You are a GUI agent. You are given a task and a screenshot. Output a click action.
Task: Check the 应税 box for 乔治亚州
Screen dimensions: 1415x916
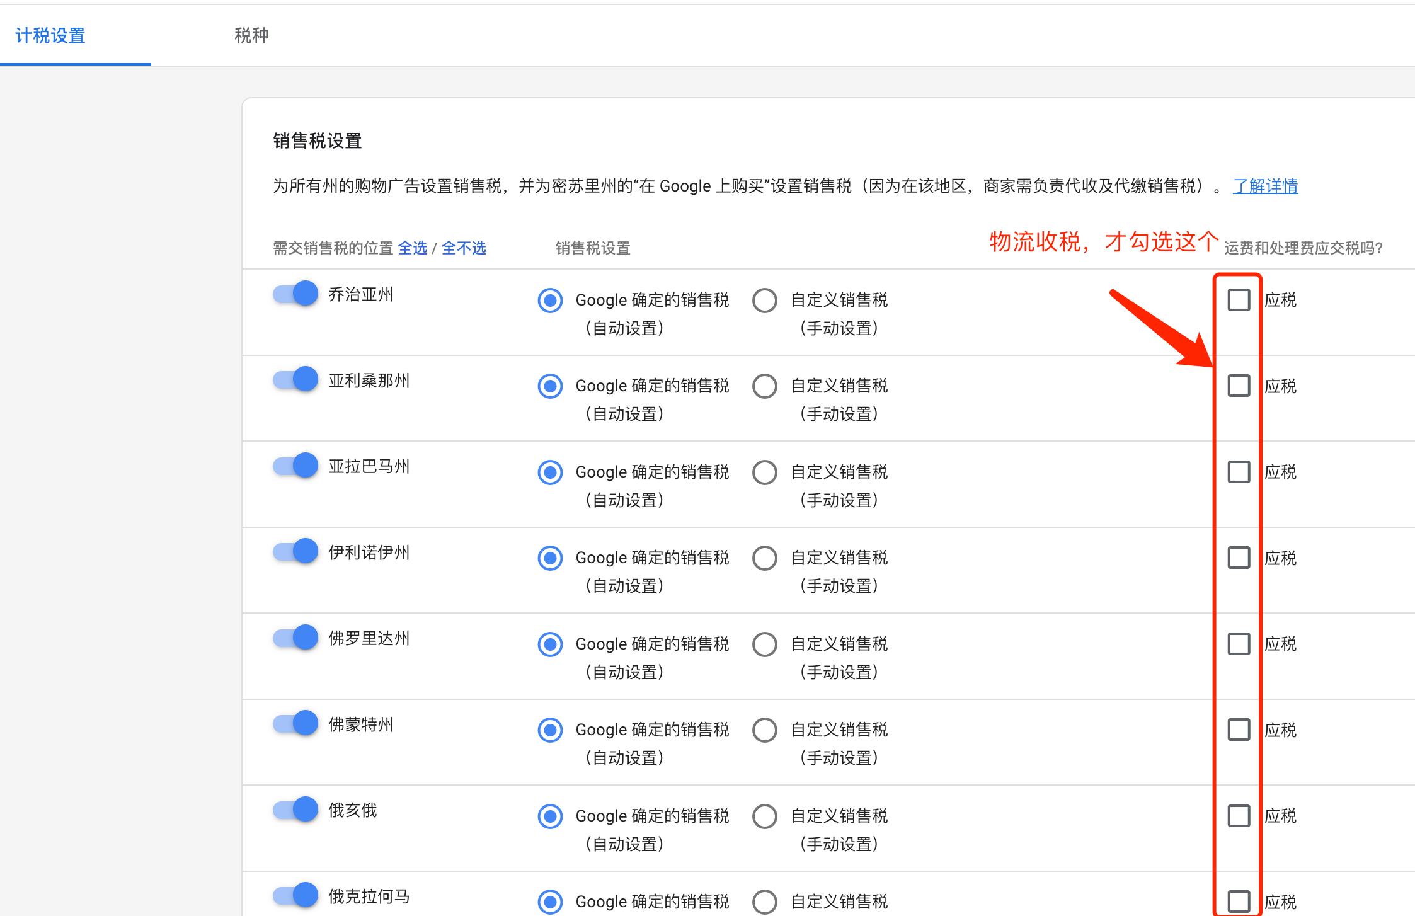click(1239, 300)
